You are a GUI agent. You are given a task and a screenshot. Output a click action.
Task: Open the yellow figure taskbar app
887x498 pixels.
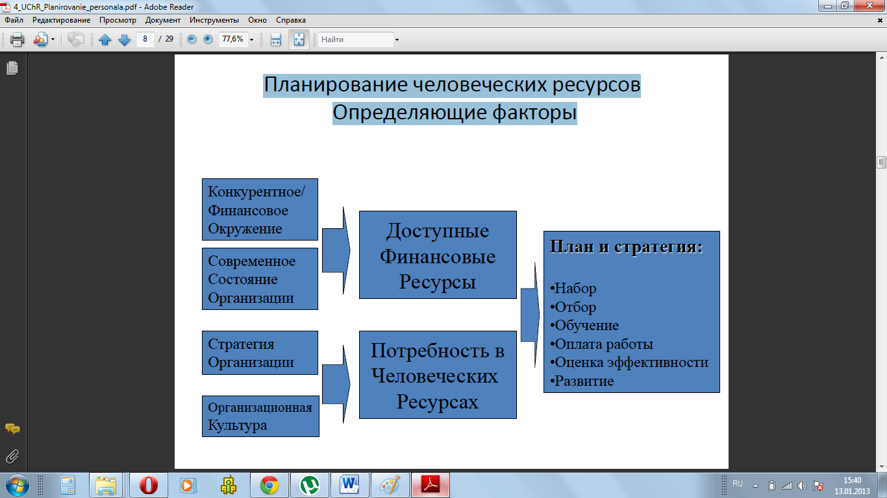point(228,485)
